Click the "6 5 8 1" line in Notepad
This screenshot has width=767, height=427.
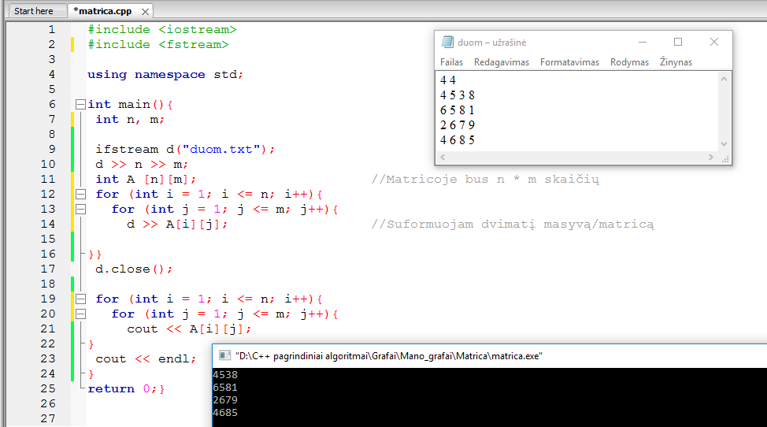457,110
